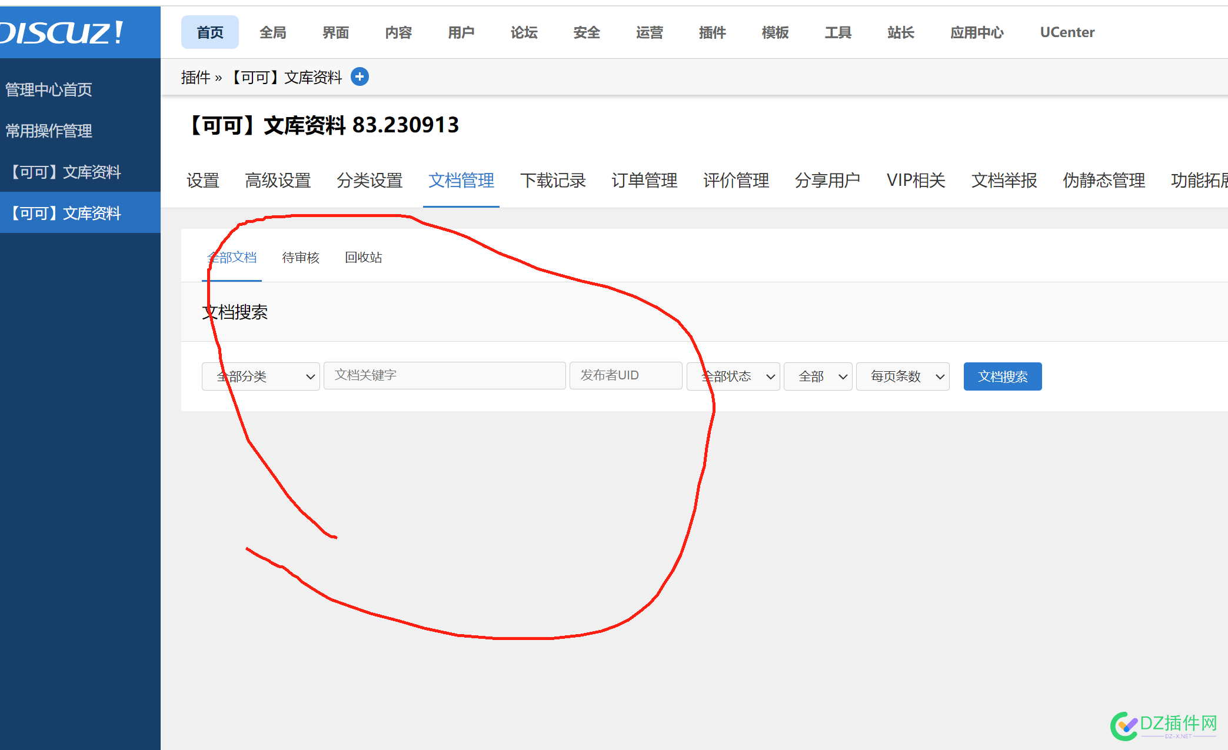The height and width of the screenshot is (750, 1228).
Task: Click the blue plus icon next to breadcrumb
Action: [x=360, y=76]
